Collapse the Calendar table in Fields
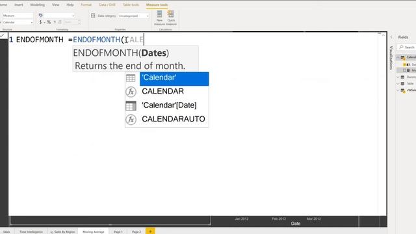The width and height of the screenshot is (416, 234). tap(398, 57)
